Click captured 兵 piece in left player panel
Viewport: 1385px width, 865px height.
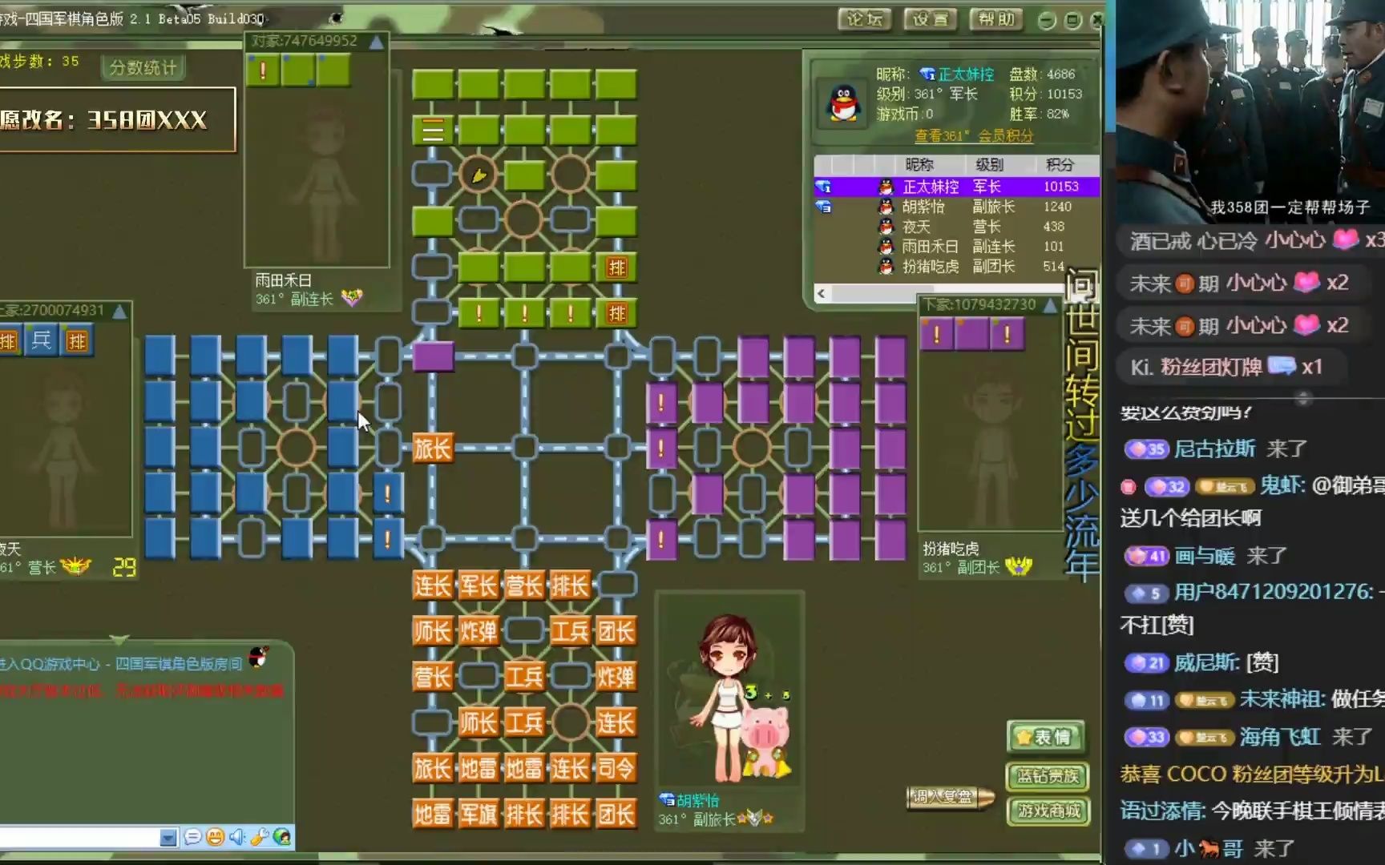(x=42, y=340)
